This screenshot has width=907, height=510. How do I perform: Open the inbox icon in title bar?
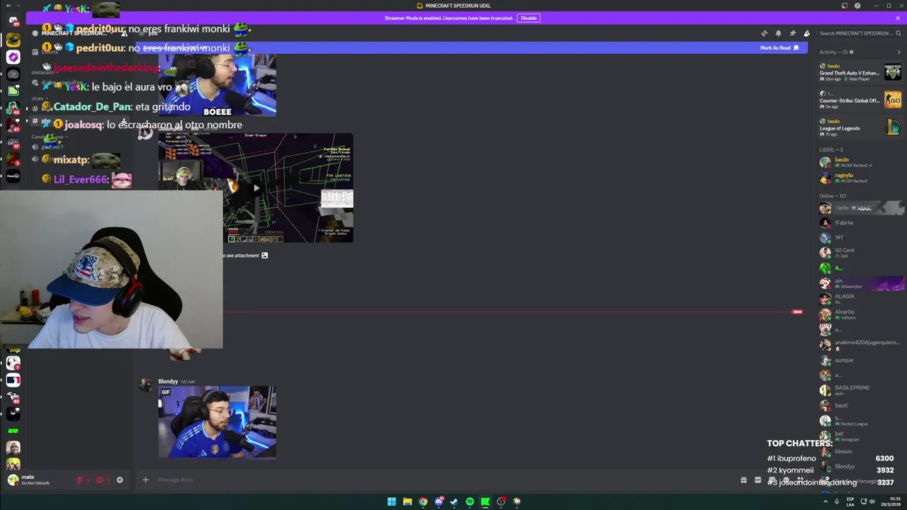(x=845, y=6)
